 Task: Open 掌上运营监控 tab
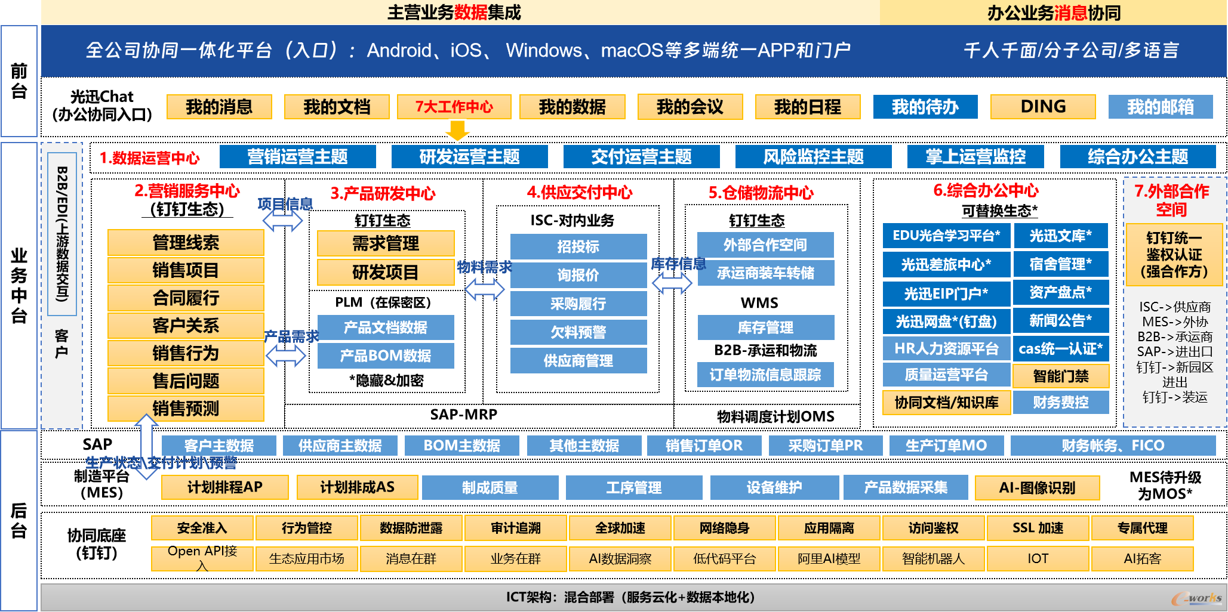coord(975,157)
